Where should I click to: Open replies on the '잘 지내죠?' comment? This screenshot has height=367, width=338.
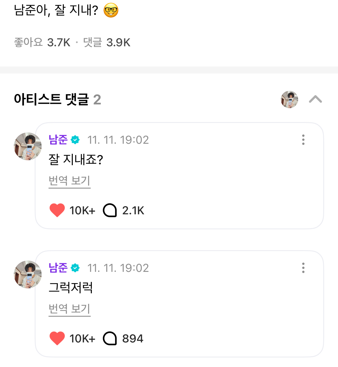(x=110, y=210)
